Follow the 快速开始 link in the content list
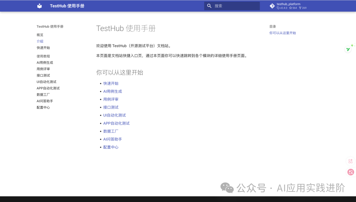Screen dimensions: 356x202 (x=111, y=84)
